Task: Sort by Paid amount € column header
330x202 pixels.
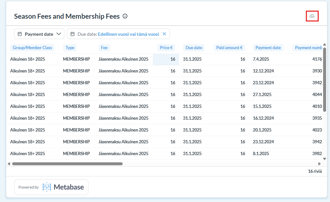Action: pyautogui.click(x=229, y=48)
